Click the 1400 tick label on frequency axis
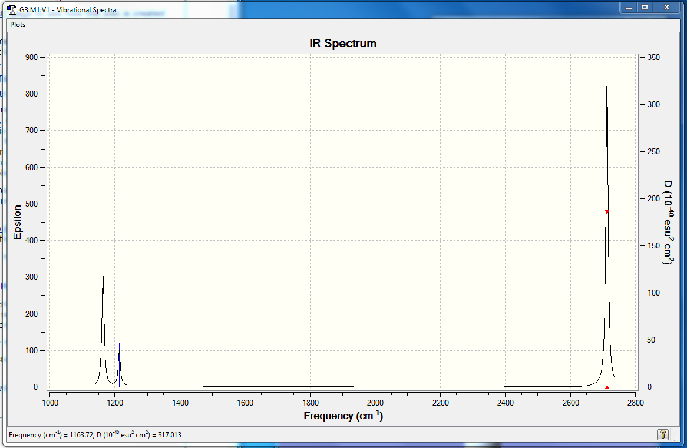Viewport: 687px width, 448px height. point(180,403)
